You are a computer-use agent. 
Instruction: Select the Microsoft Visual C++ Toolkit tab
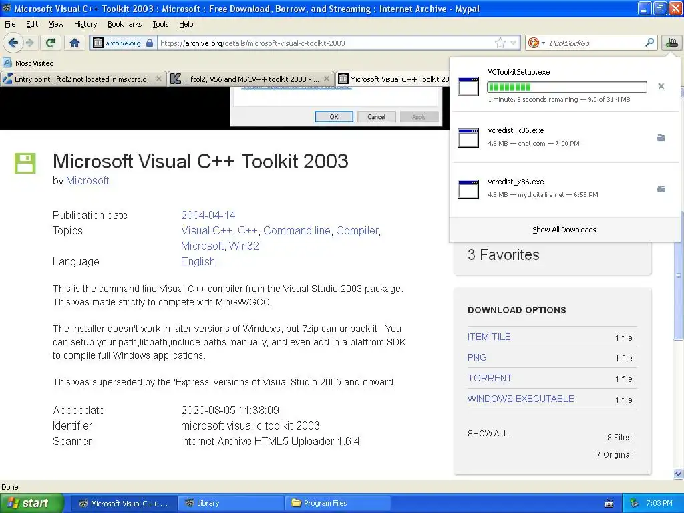point(393,79)
